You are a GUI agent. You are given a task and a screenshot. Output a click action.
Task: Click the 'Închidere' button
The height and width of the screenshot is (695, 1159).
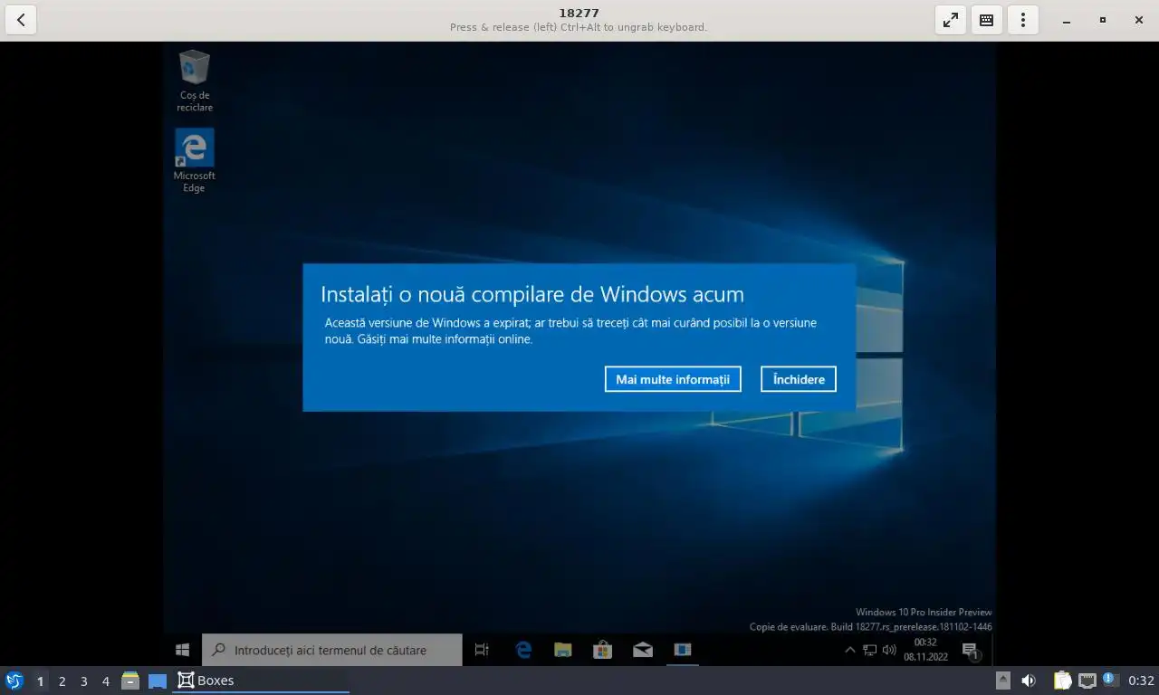799,379
